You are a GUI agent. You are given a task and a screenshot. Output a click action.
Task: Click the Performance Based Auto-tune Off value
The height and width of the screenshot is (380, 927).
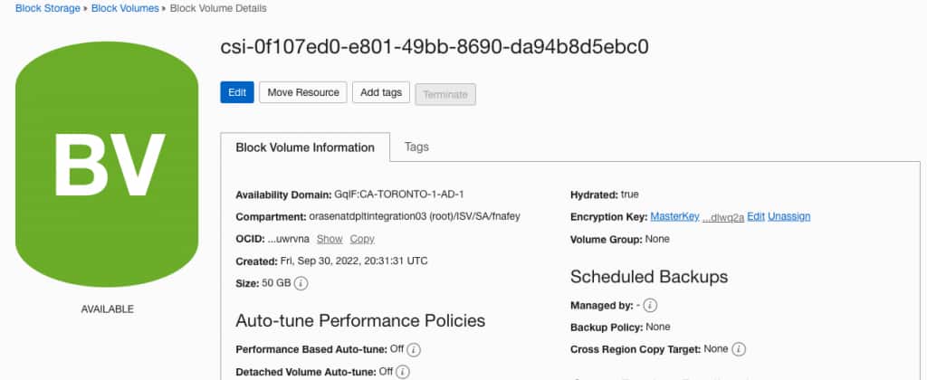(397, 348)
